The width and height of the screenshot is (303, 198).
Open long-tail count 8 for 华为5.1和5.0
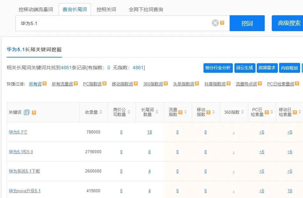click(x=149, y=152)
